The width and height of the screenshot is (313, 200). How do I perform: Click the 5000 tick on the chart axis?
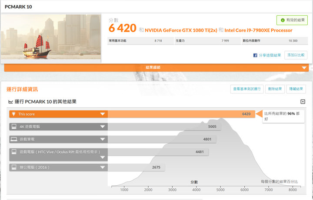220,190
